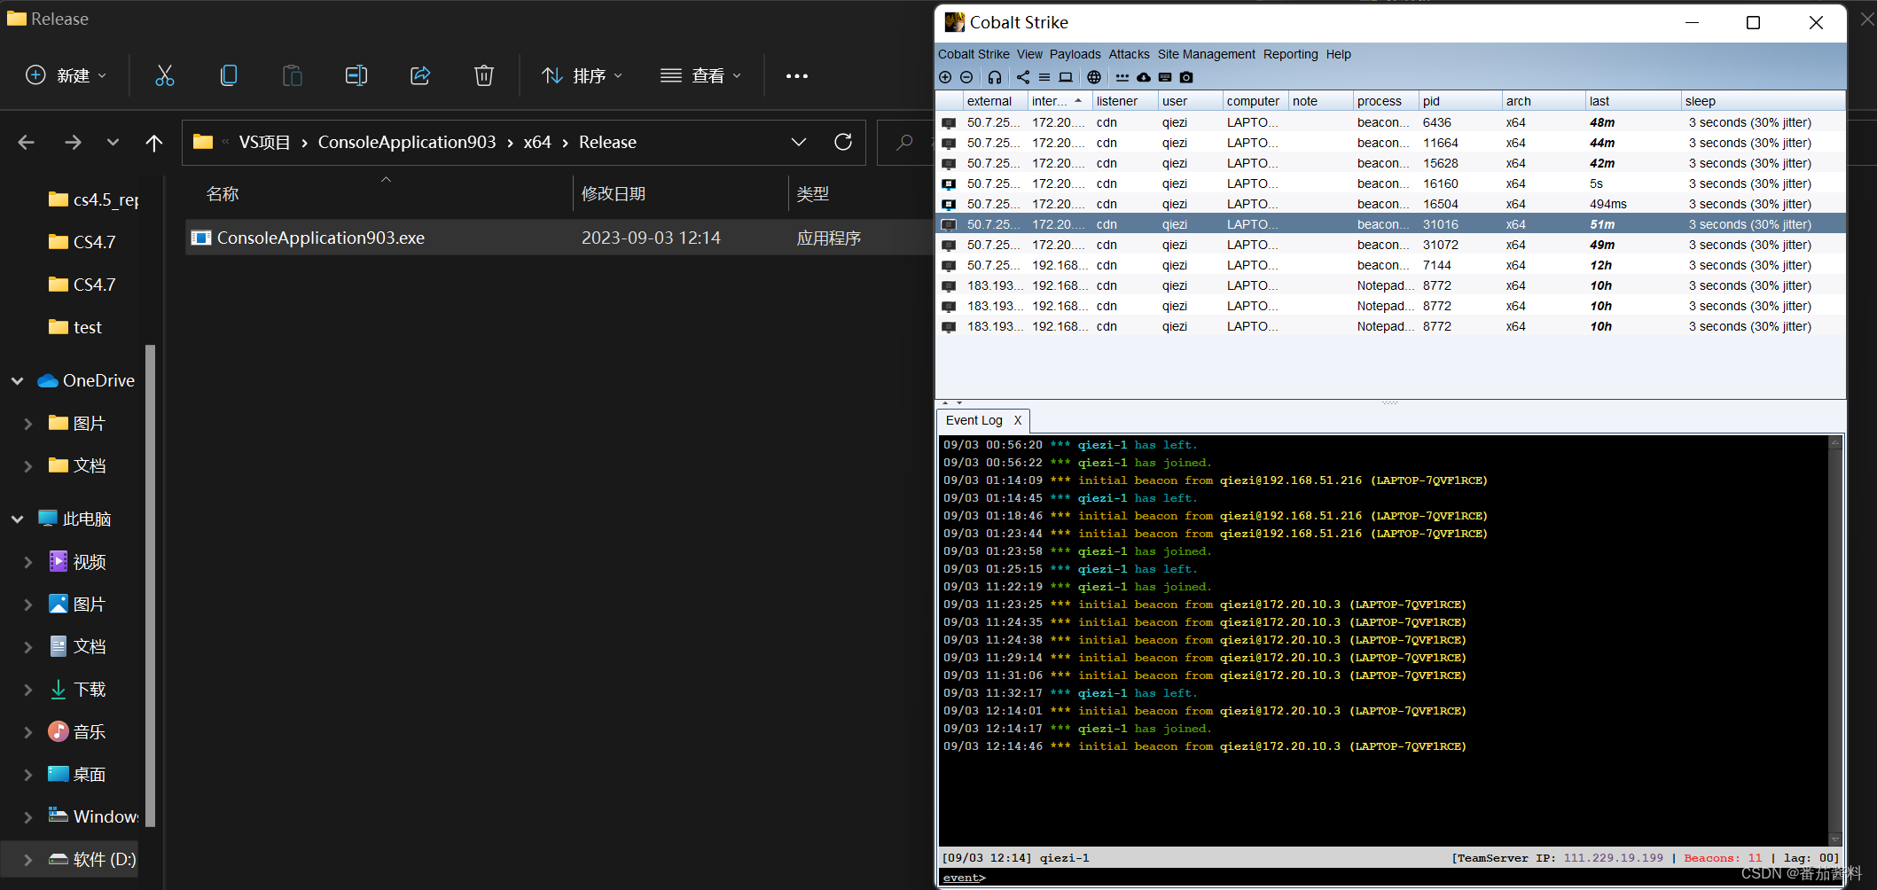Click the paste clipboard icon in Explorer

point(292,75)
